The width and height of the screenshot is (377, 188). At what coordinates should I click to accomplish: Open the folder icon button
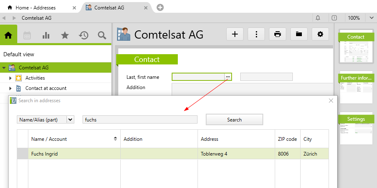[299, 34]
